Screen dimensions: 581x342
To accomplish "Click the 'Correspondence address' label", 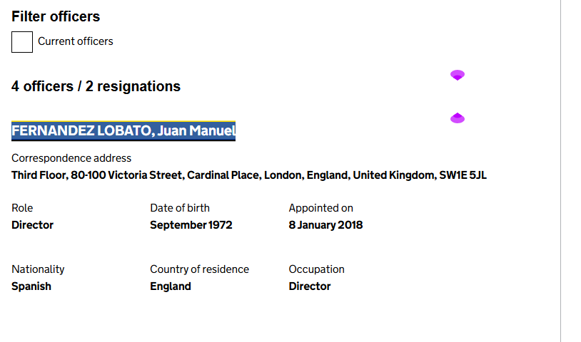I will pos(71,158).
